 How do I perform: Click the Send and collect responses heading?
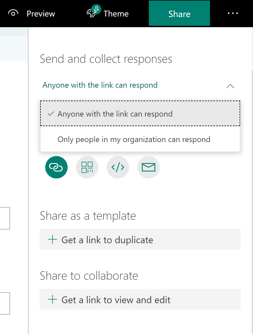point(106,59)
